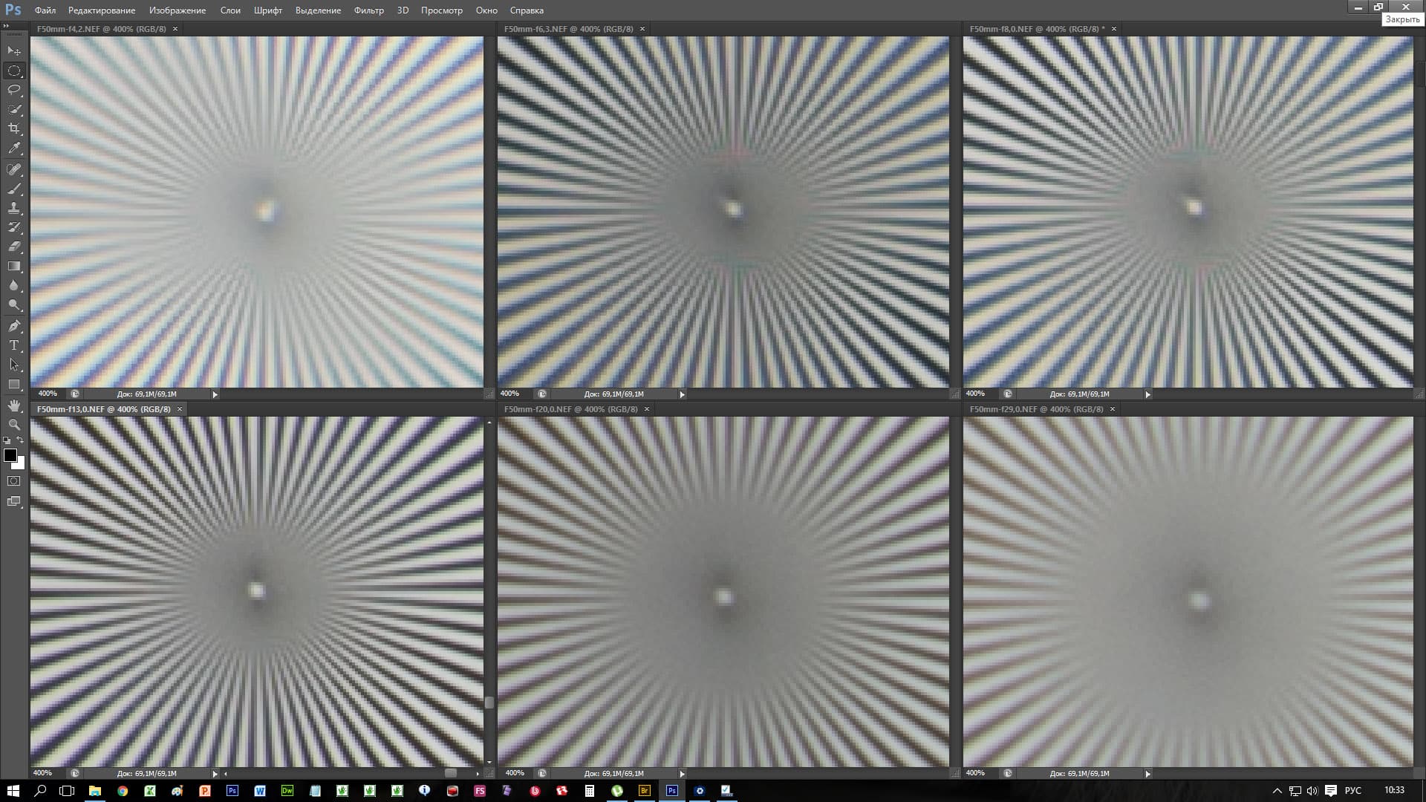Image resolution: width=1426 pixels, height=802 pixels.
Task: Reset default foreground and background colors
Action: point(7,440)
